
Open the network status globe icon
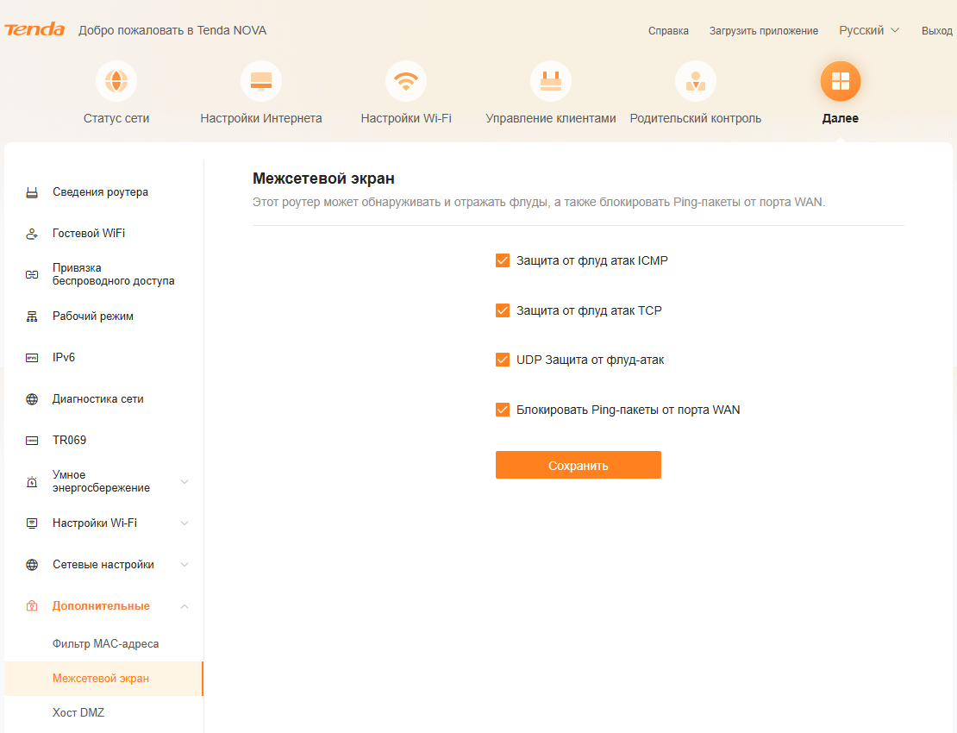click(x=116, y=81)
